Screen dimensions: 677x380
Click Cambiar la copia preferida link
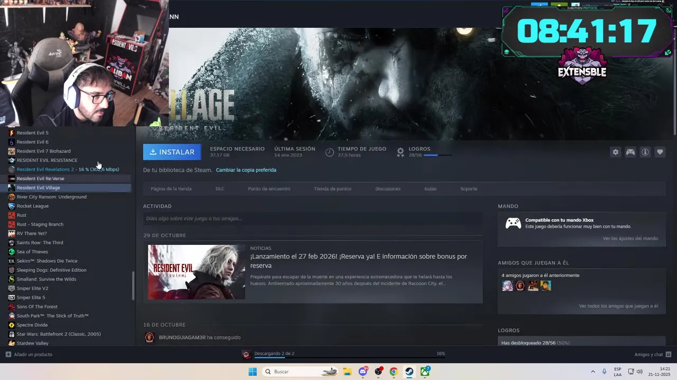point(246,170)
